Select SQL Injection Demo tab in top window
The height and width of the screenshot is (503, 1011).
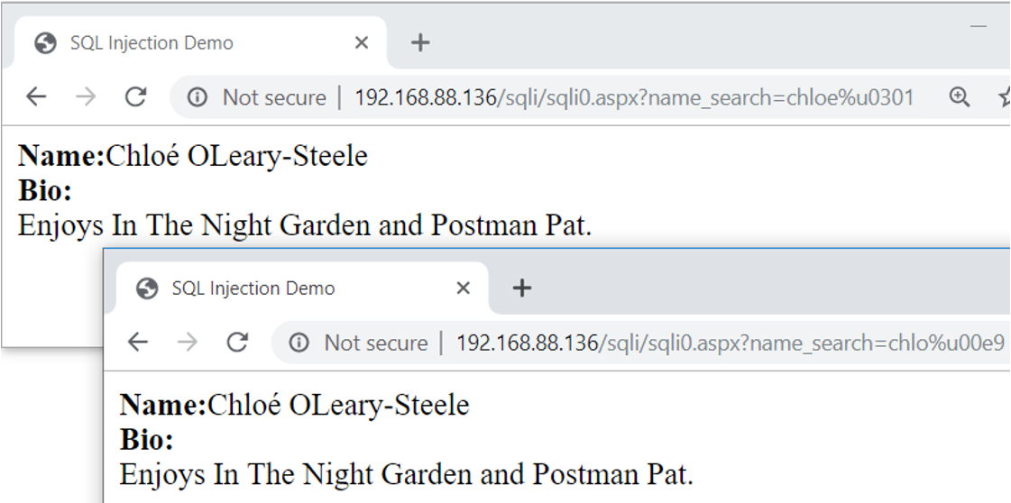click(x=152, y=42)
